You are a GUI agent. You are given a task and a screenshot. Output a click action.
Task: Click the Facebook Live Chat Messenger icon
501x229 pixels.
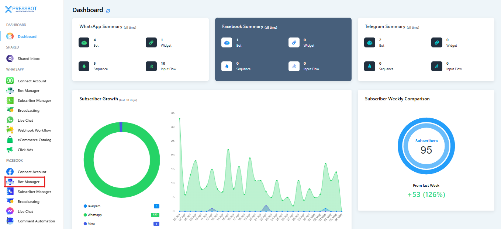(10, 211)
